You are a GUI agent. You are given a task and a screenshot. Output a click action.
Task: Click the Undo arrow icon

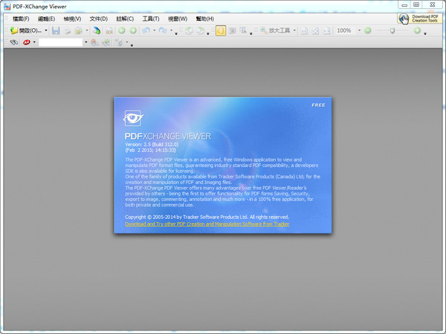146,30
